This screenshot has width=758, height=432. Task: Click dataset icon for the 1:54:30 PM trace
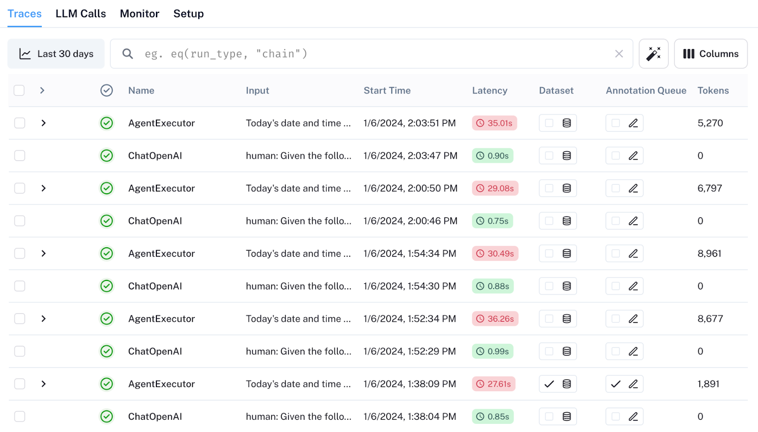[567, 286]
